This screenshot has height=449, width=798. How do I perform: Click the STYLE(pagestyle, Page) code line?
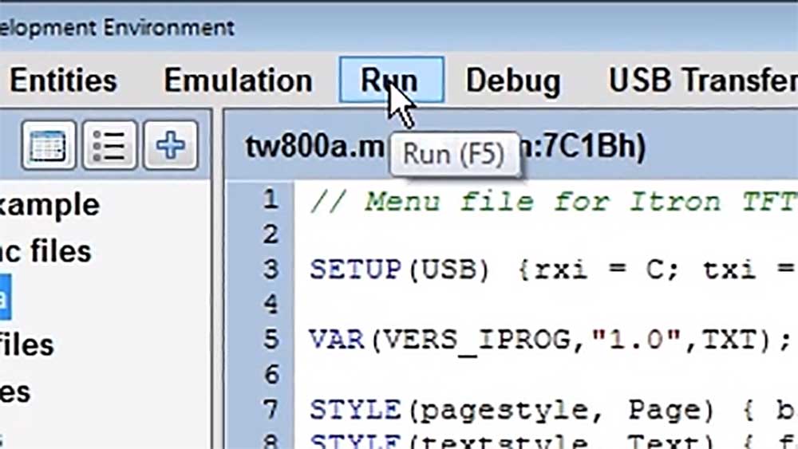551,409
